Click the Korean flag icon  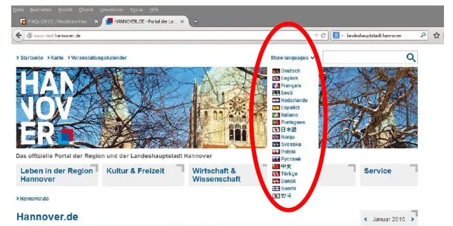click(x=276, y=196)
